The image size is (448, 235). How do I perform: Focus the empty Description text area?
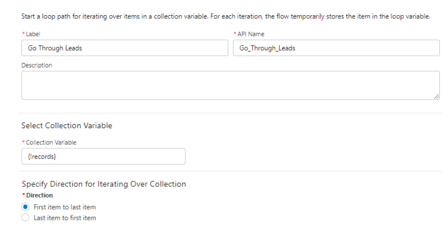pos(230,85)
